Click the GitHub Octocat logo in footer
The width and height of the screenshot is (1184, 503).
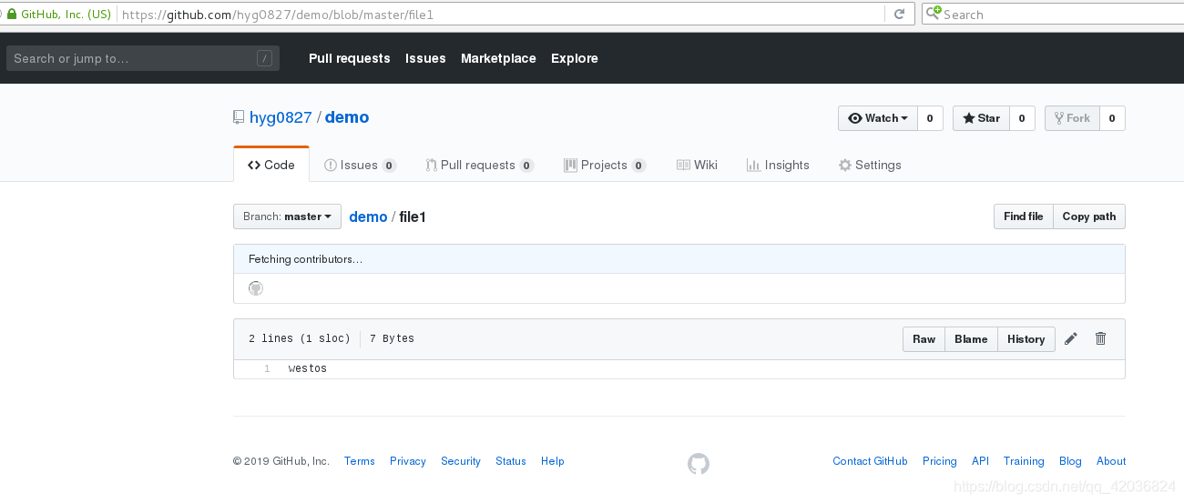[x=699, y=464]
